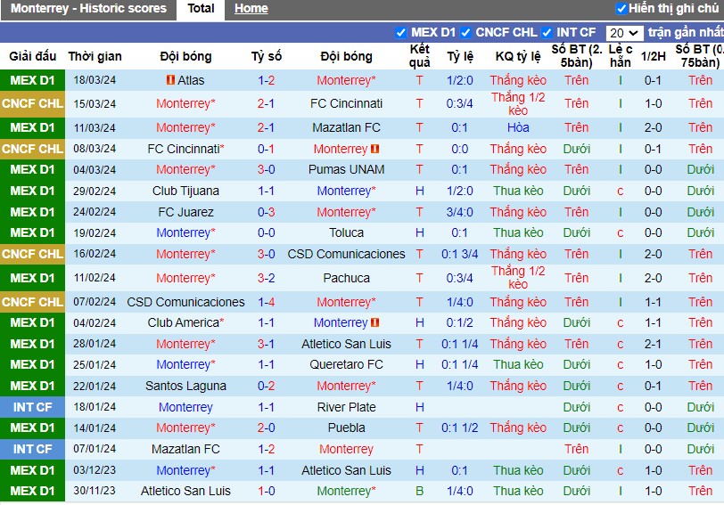The image size is (724, 505).
Task: Click the Thời gian column header
Action: click(x=95, y=56)
